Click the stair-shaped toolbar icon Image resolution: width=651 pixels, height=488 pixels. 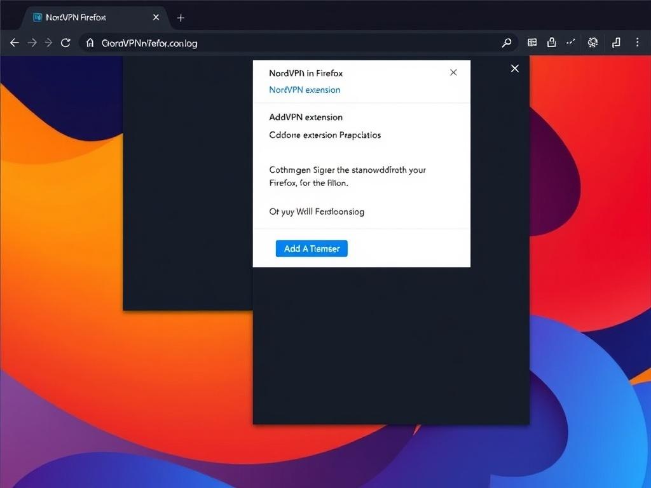pos(616,43)
